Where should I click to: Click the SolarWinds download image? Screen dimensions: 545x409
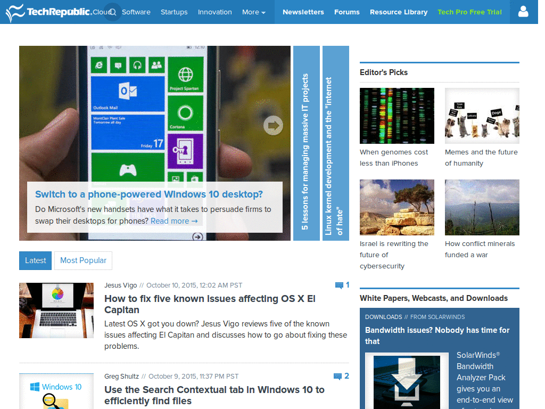407,381
